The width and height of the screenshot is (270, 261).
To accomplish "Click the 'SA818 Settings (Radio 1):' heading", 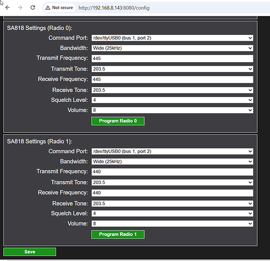I will point(40,141).
